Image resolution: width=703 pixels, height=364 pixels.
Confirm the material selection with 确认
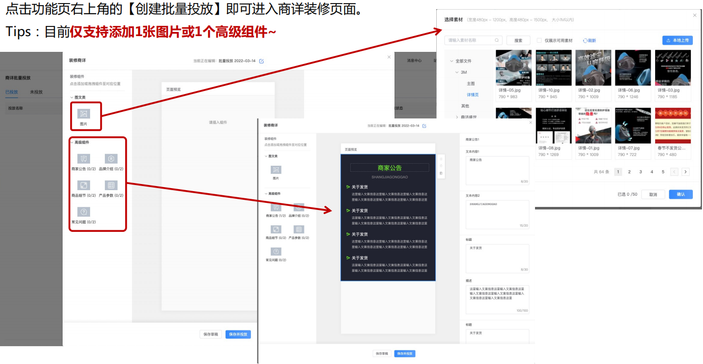(x=681, y=194)
